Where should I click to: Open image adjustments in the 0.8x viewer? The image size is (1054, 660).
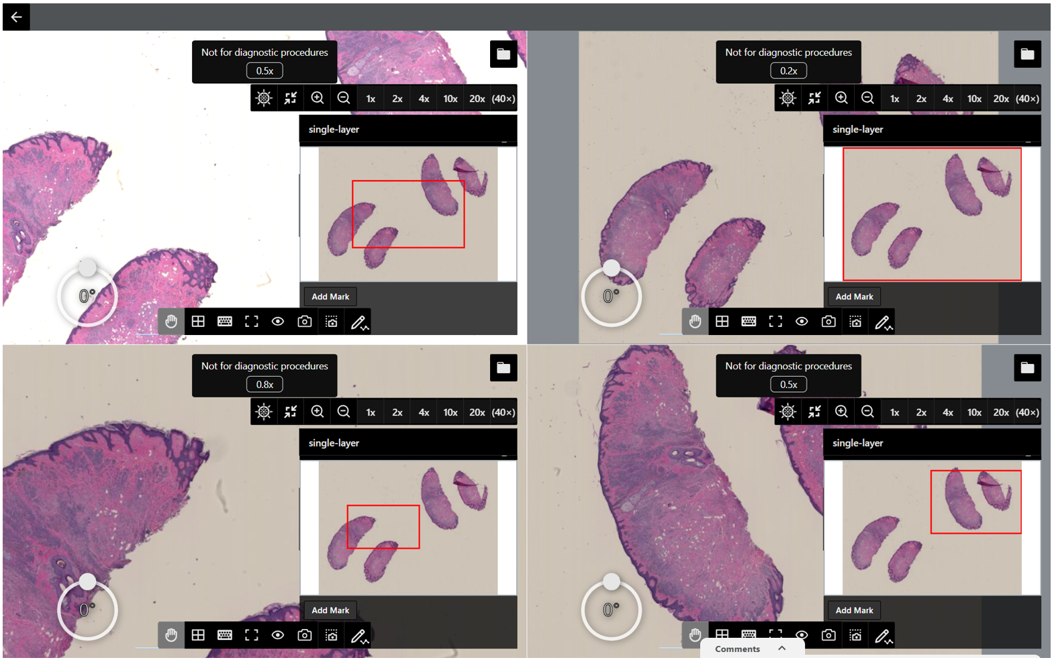tap(264, 412)
